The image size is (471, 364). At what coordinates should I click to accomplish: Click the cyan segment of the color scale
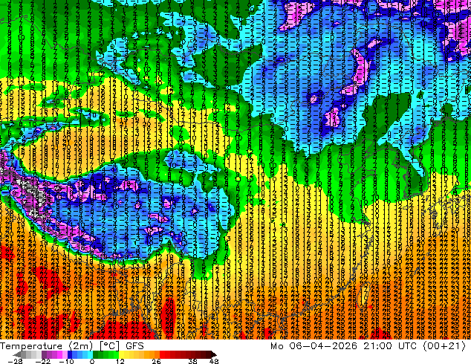[x=90, y=354]
